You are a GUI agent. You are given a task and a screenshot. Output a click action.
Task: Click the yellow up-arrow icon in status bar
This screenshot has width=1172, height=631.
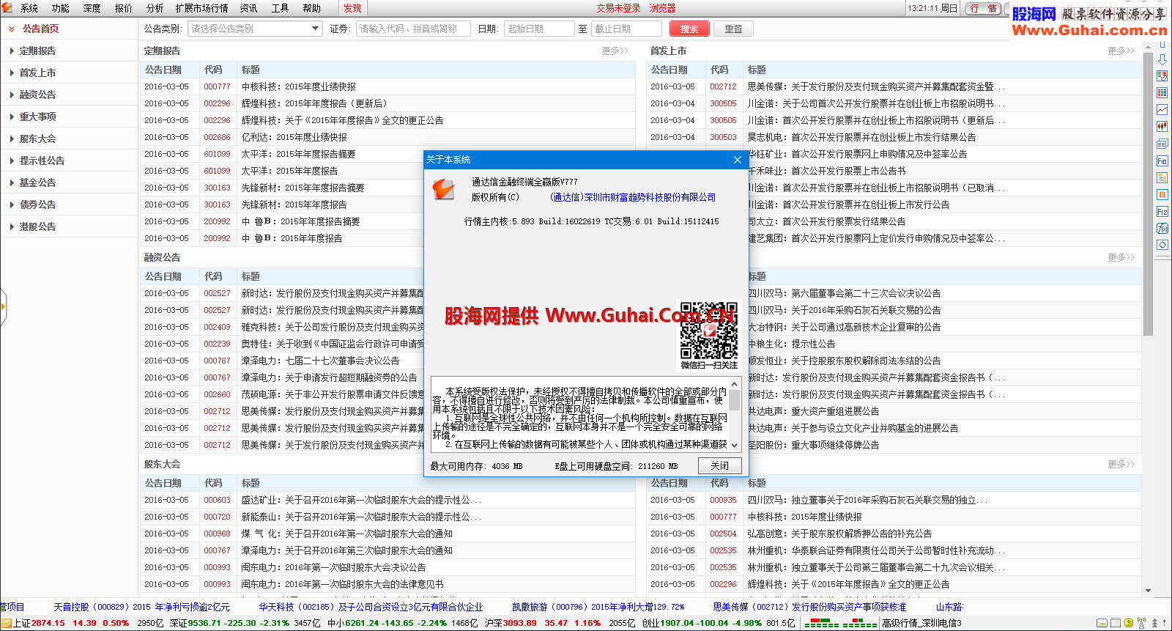(1129, 623)
